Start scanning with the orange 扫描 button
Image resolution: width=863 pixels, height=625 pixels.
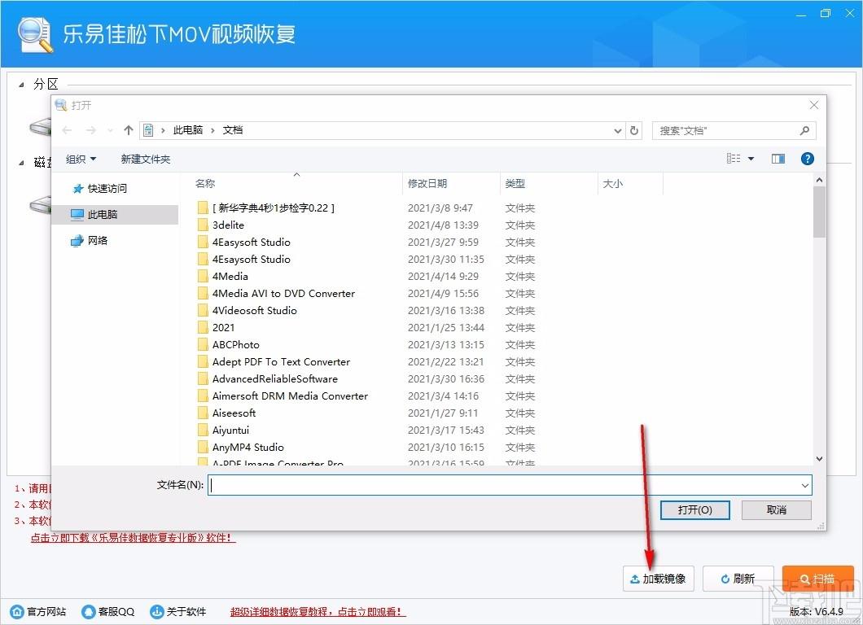click(x=817, y=579)
